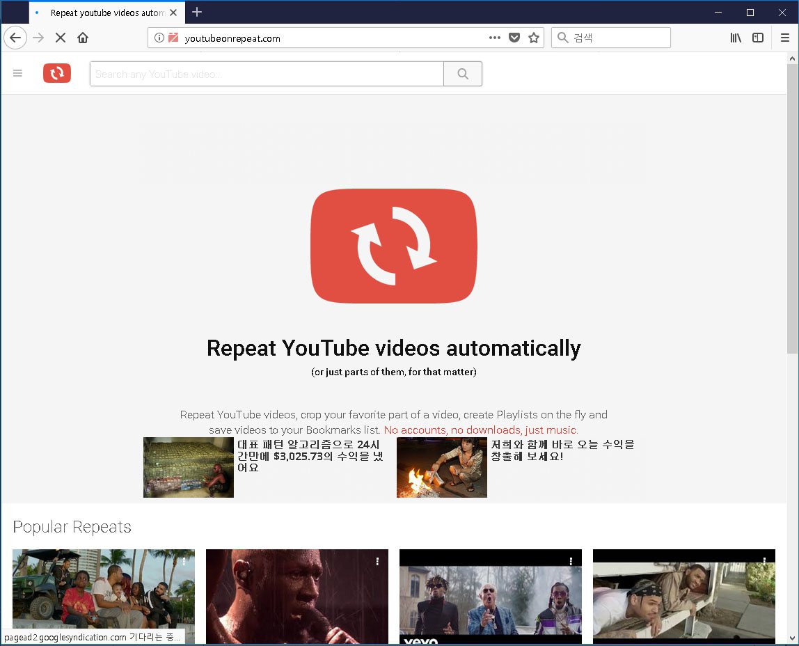Show site information icon in address bar
This screenshot has width=799, height=646.
(x=159, y=38)
